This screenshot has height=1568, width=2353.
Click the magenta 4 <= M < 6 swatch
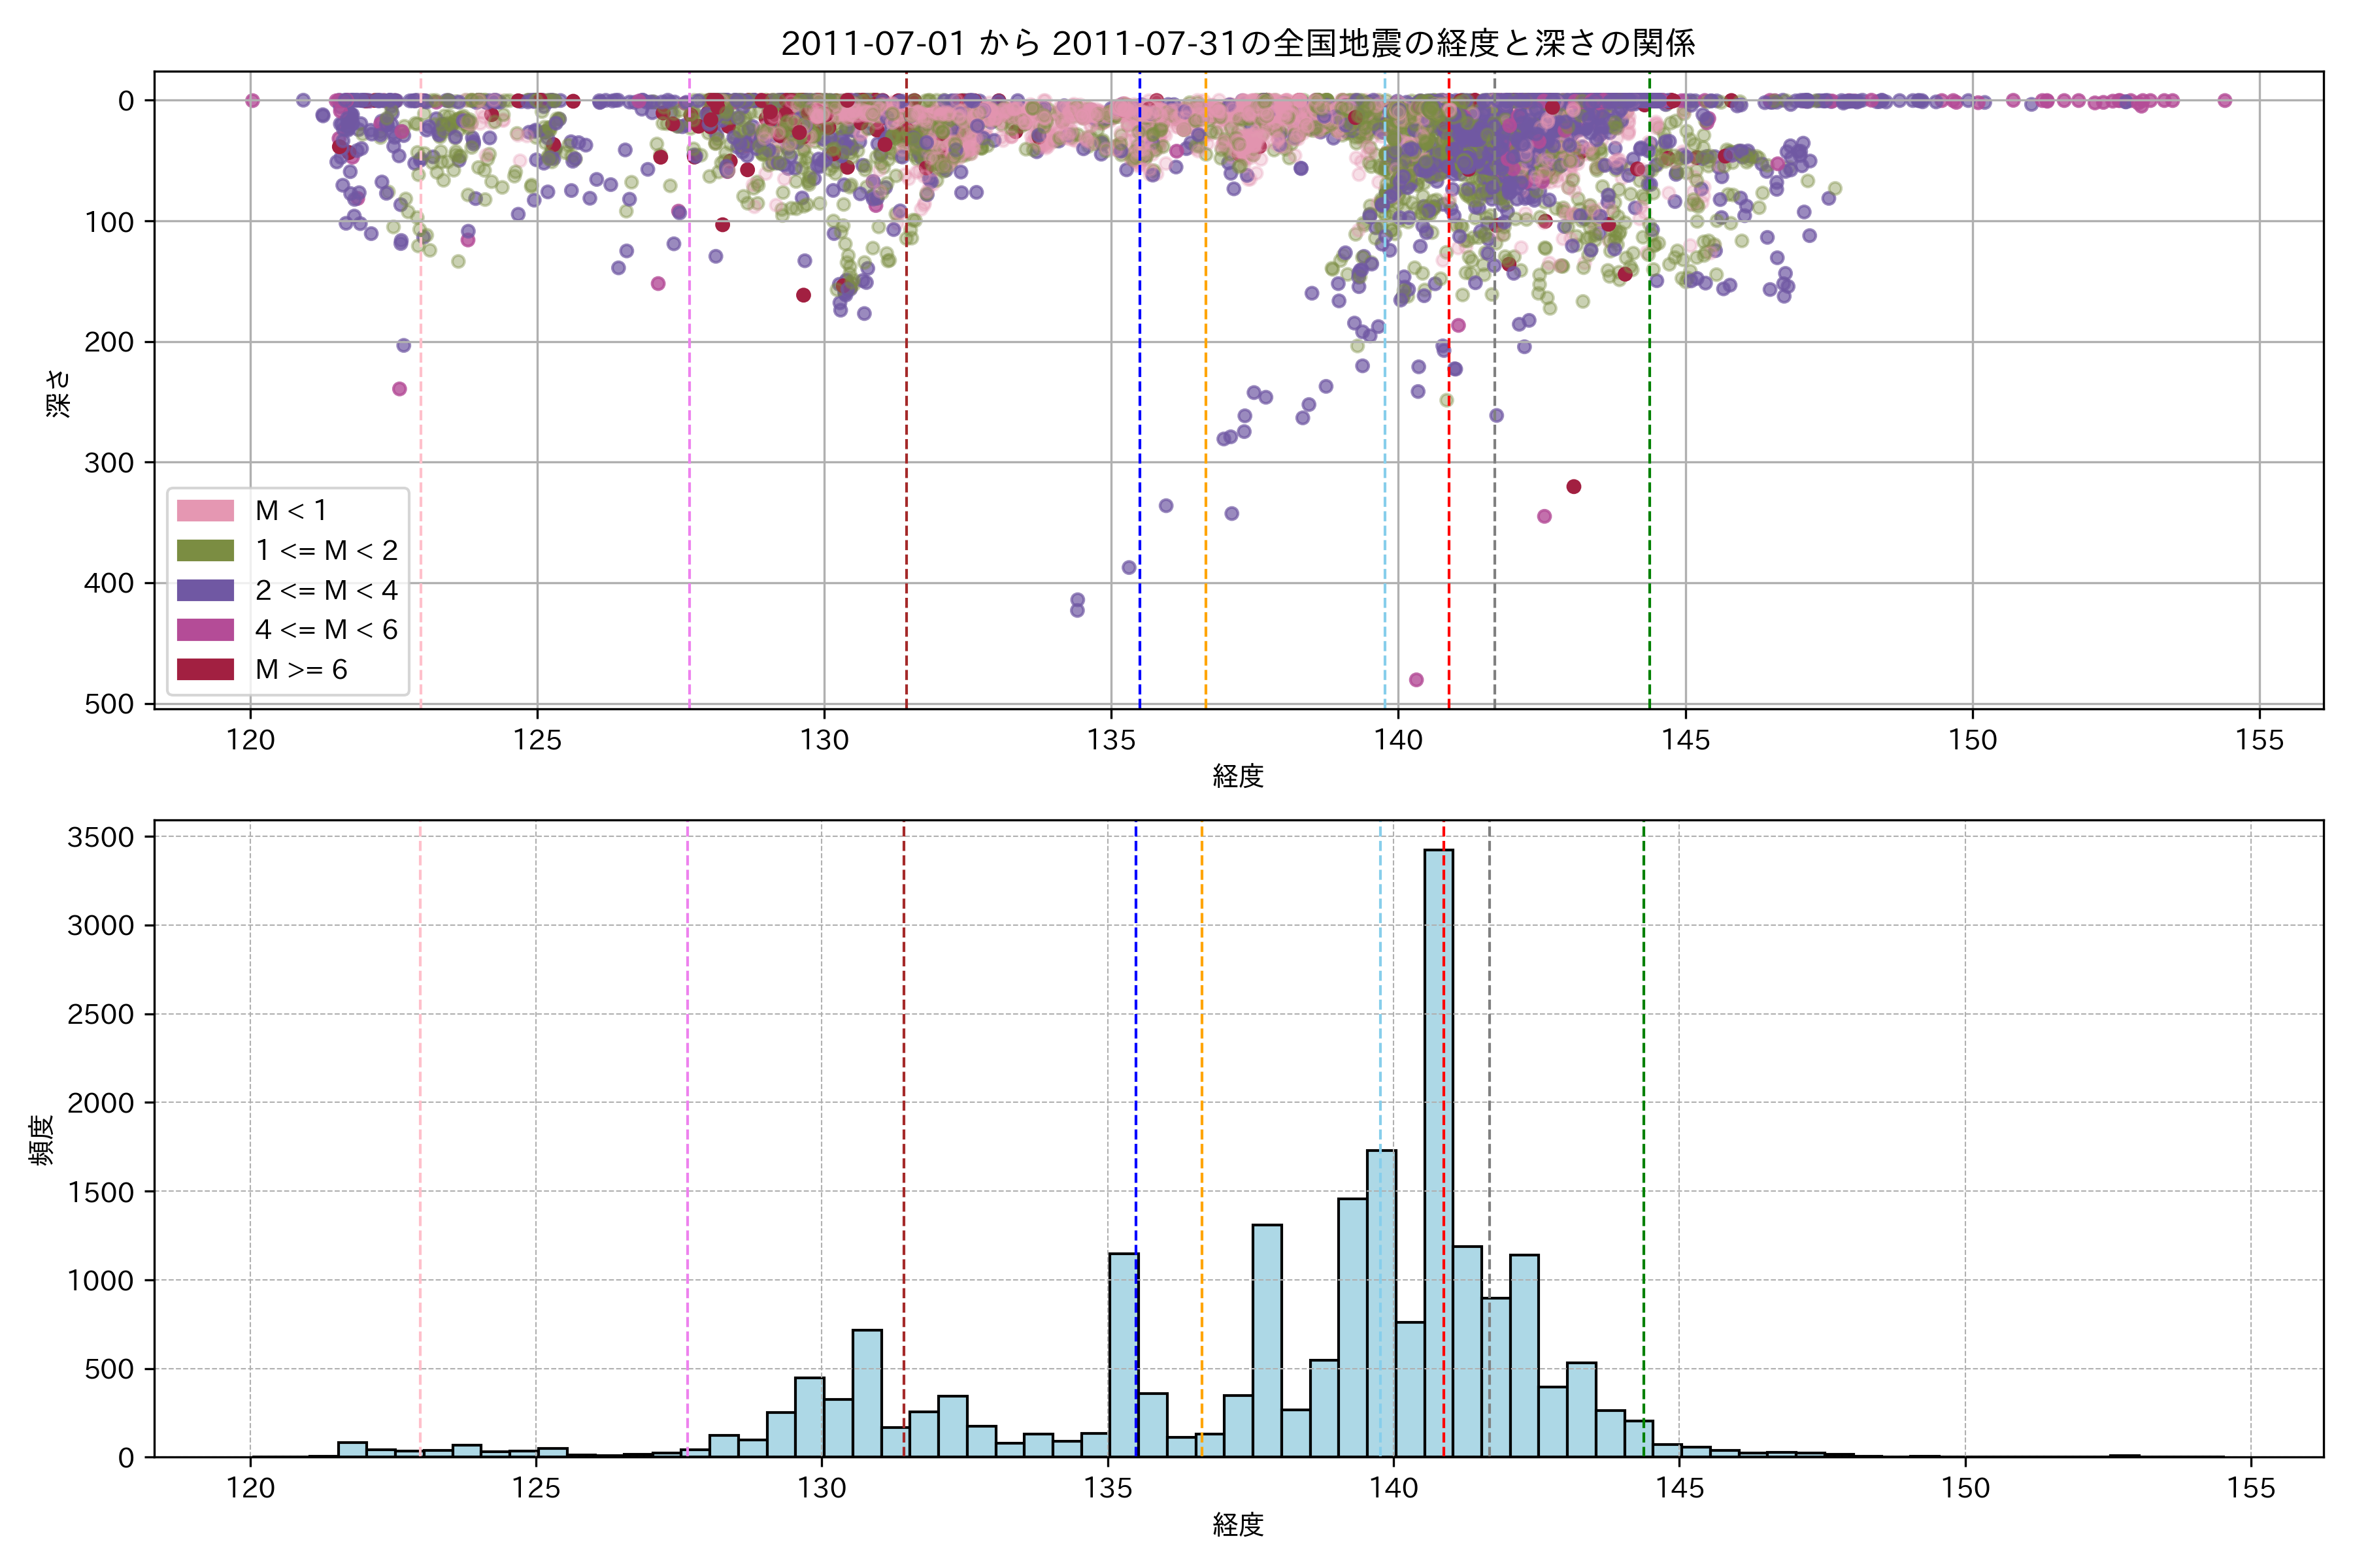205,630
